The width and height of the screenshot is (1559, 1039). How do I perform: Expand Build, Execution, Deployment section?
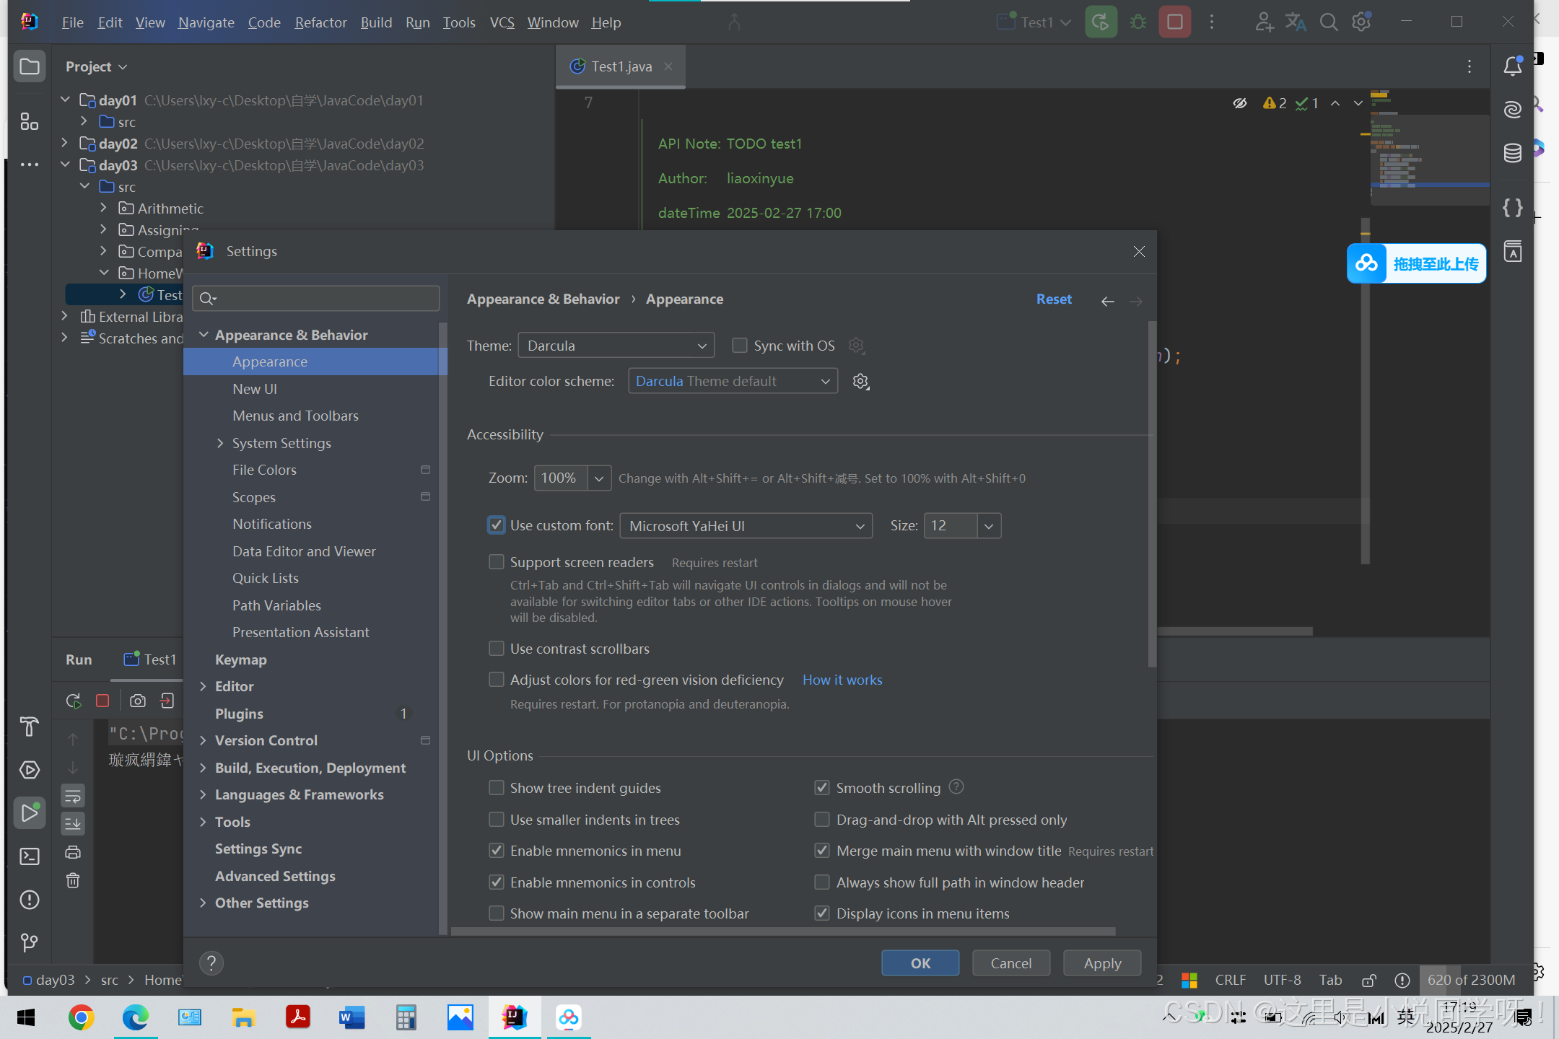[204, 768]
